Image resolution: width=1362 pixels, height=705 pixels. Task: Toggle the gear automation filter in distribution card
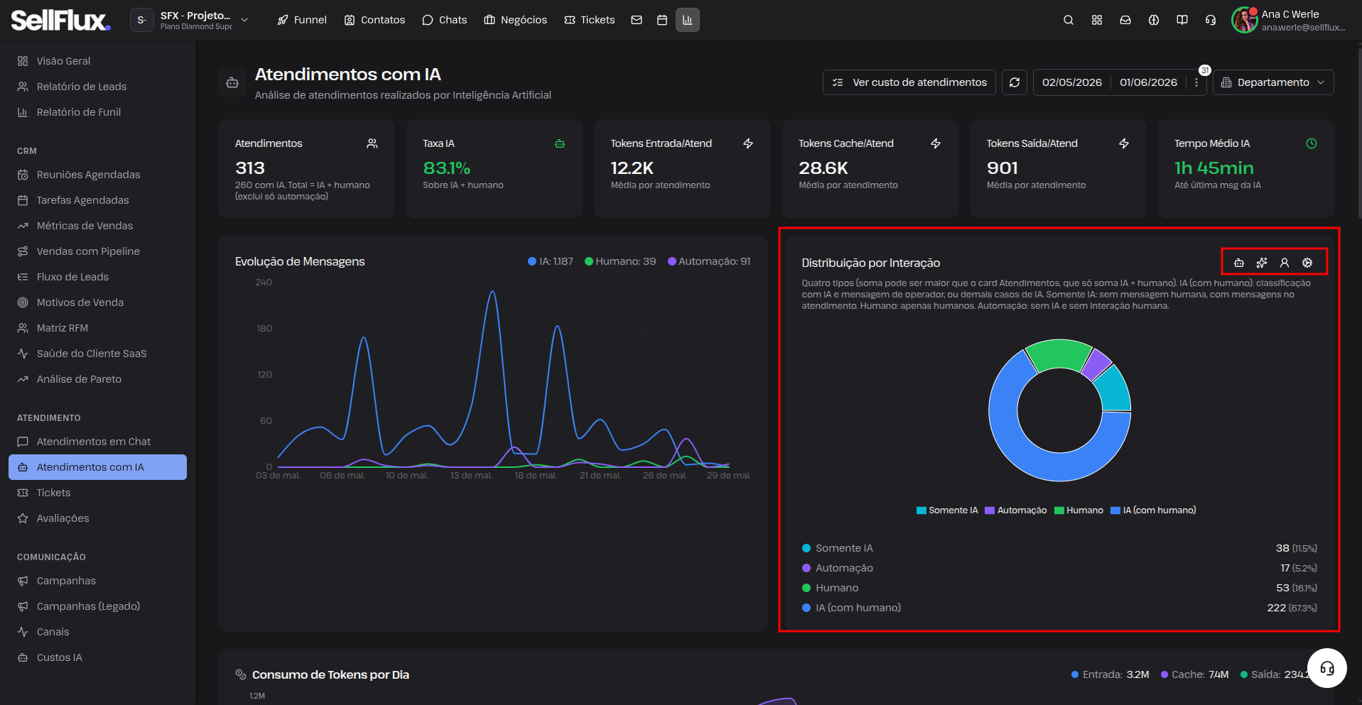(x=1307, y=263)
